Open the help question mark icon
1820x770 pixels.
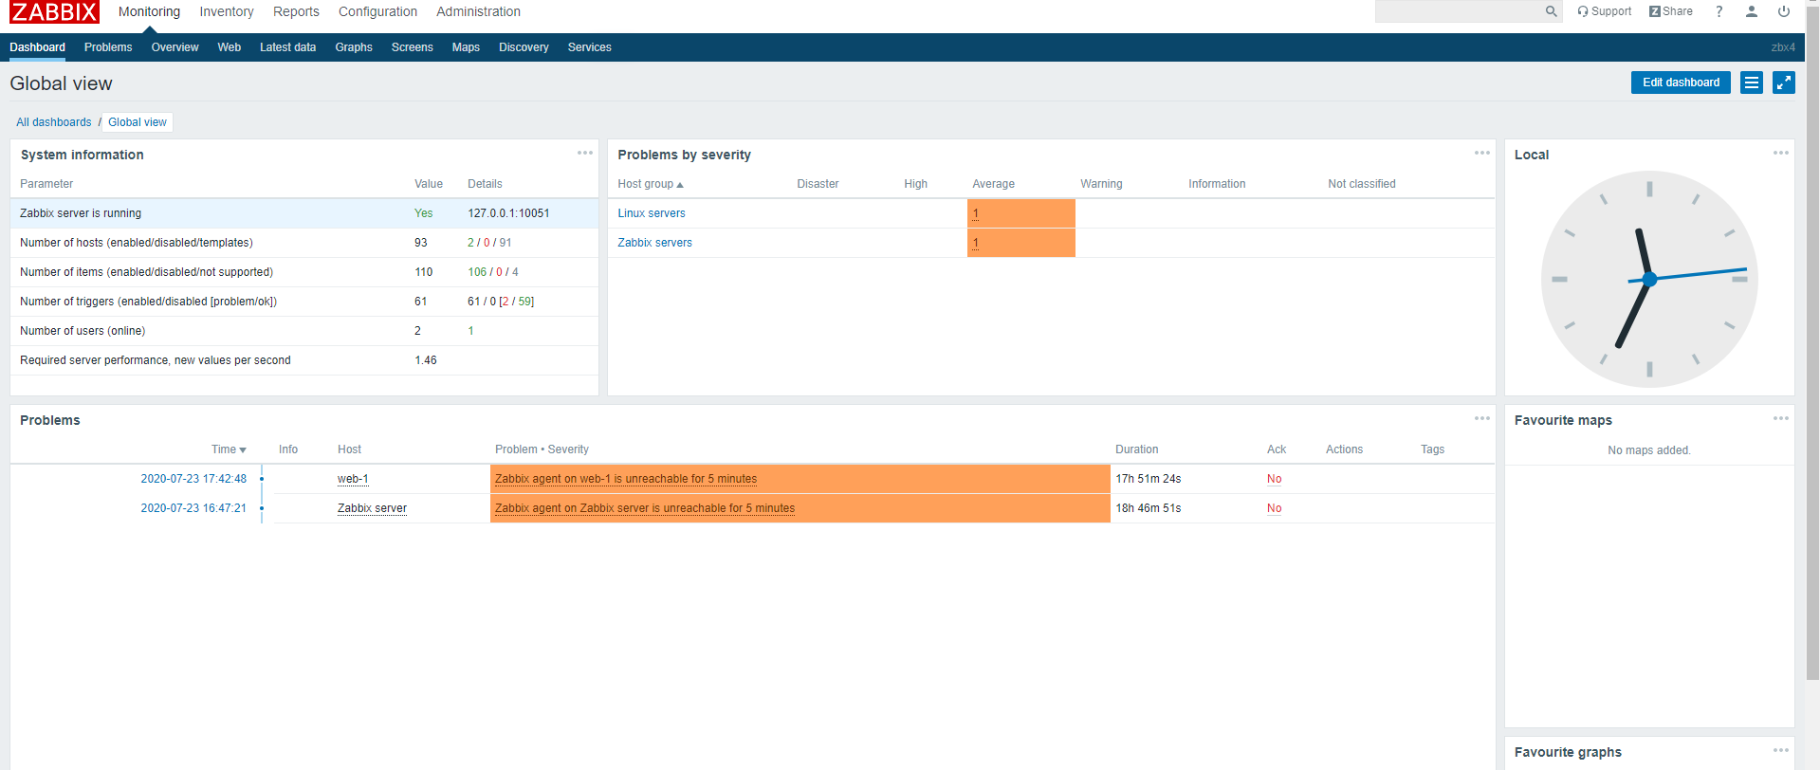(x=1719, y=11)
